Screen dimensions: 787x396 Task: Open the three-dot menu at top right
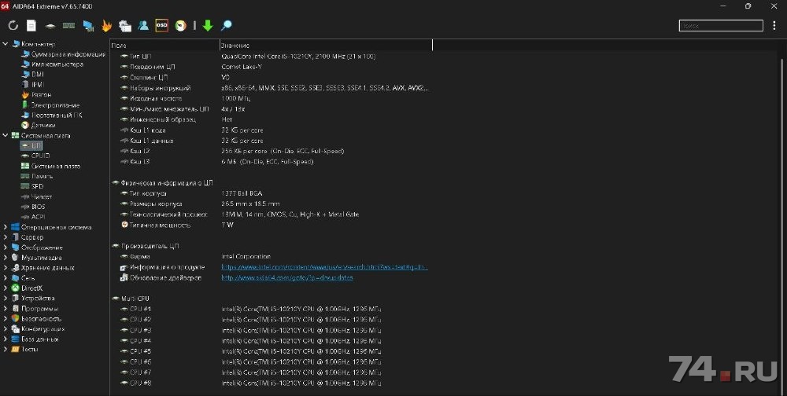click(x=774, y=26)
